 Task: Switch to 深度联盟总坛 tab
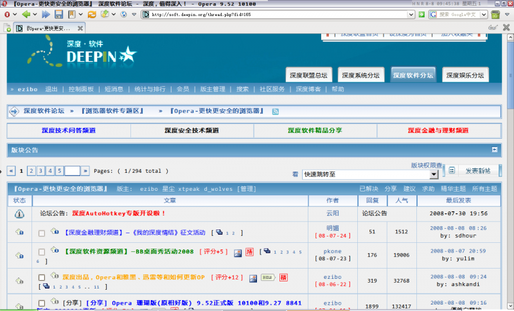[308, 75]
